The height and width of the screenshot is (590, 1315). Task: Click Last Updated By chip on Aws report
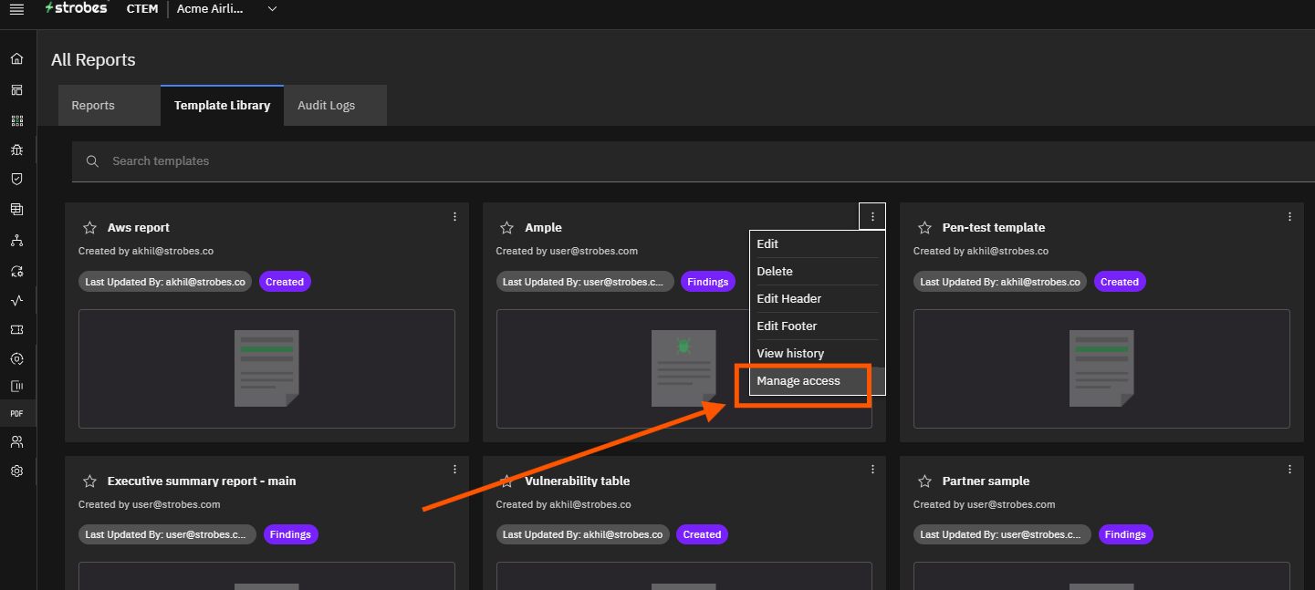pos(165,282)
